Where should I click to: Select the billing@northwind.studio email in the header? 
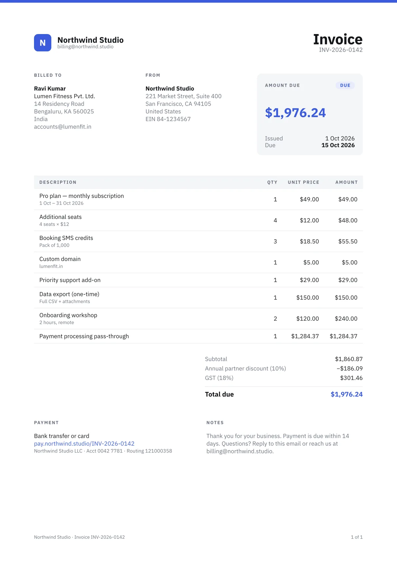coord(85,47)
